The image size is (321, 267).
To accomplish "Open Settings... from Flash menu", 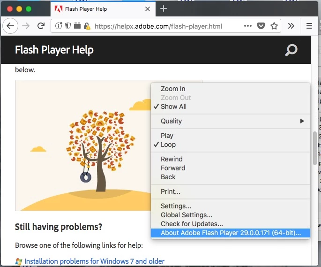I will pos(231,206).
